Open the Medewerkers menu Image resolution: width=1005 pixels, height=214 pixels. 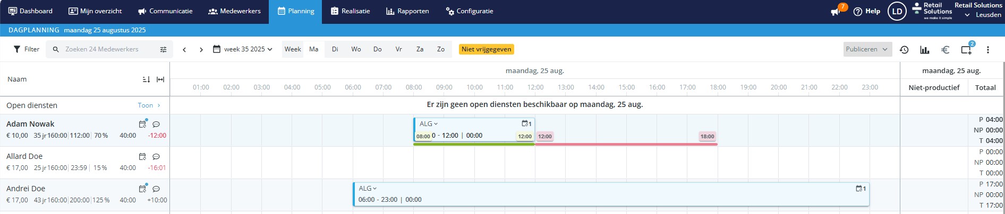pyautogui.click(x=234, y=11)
